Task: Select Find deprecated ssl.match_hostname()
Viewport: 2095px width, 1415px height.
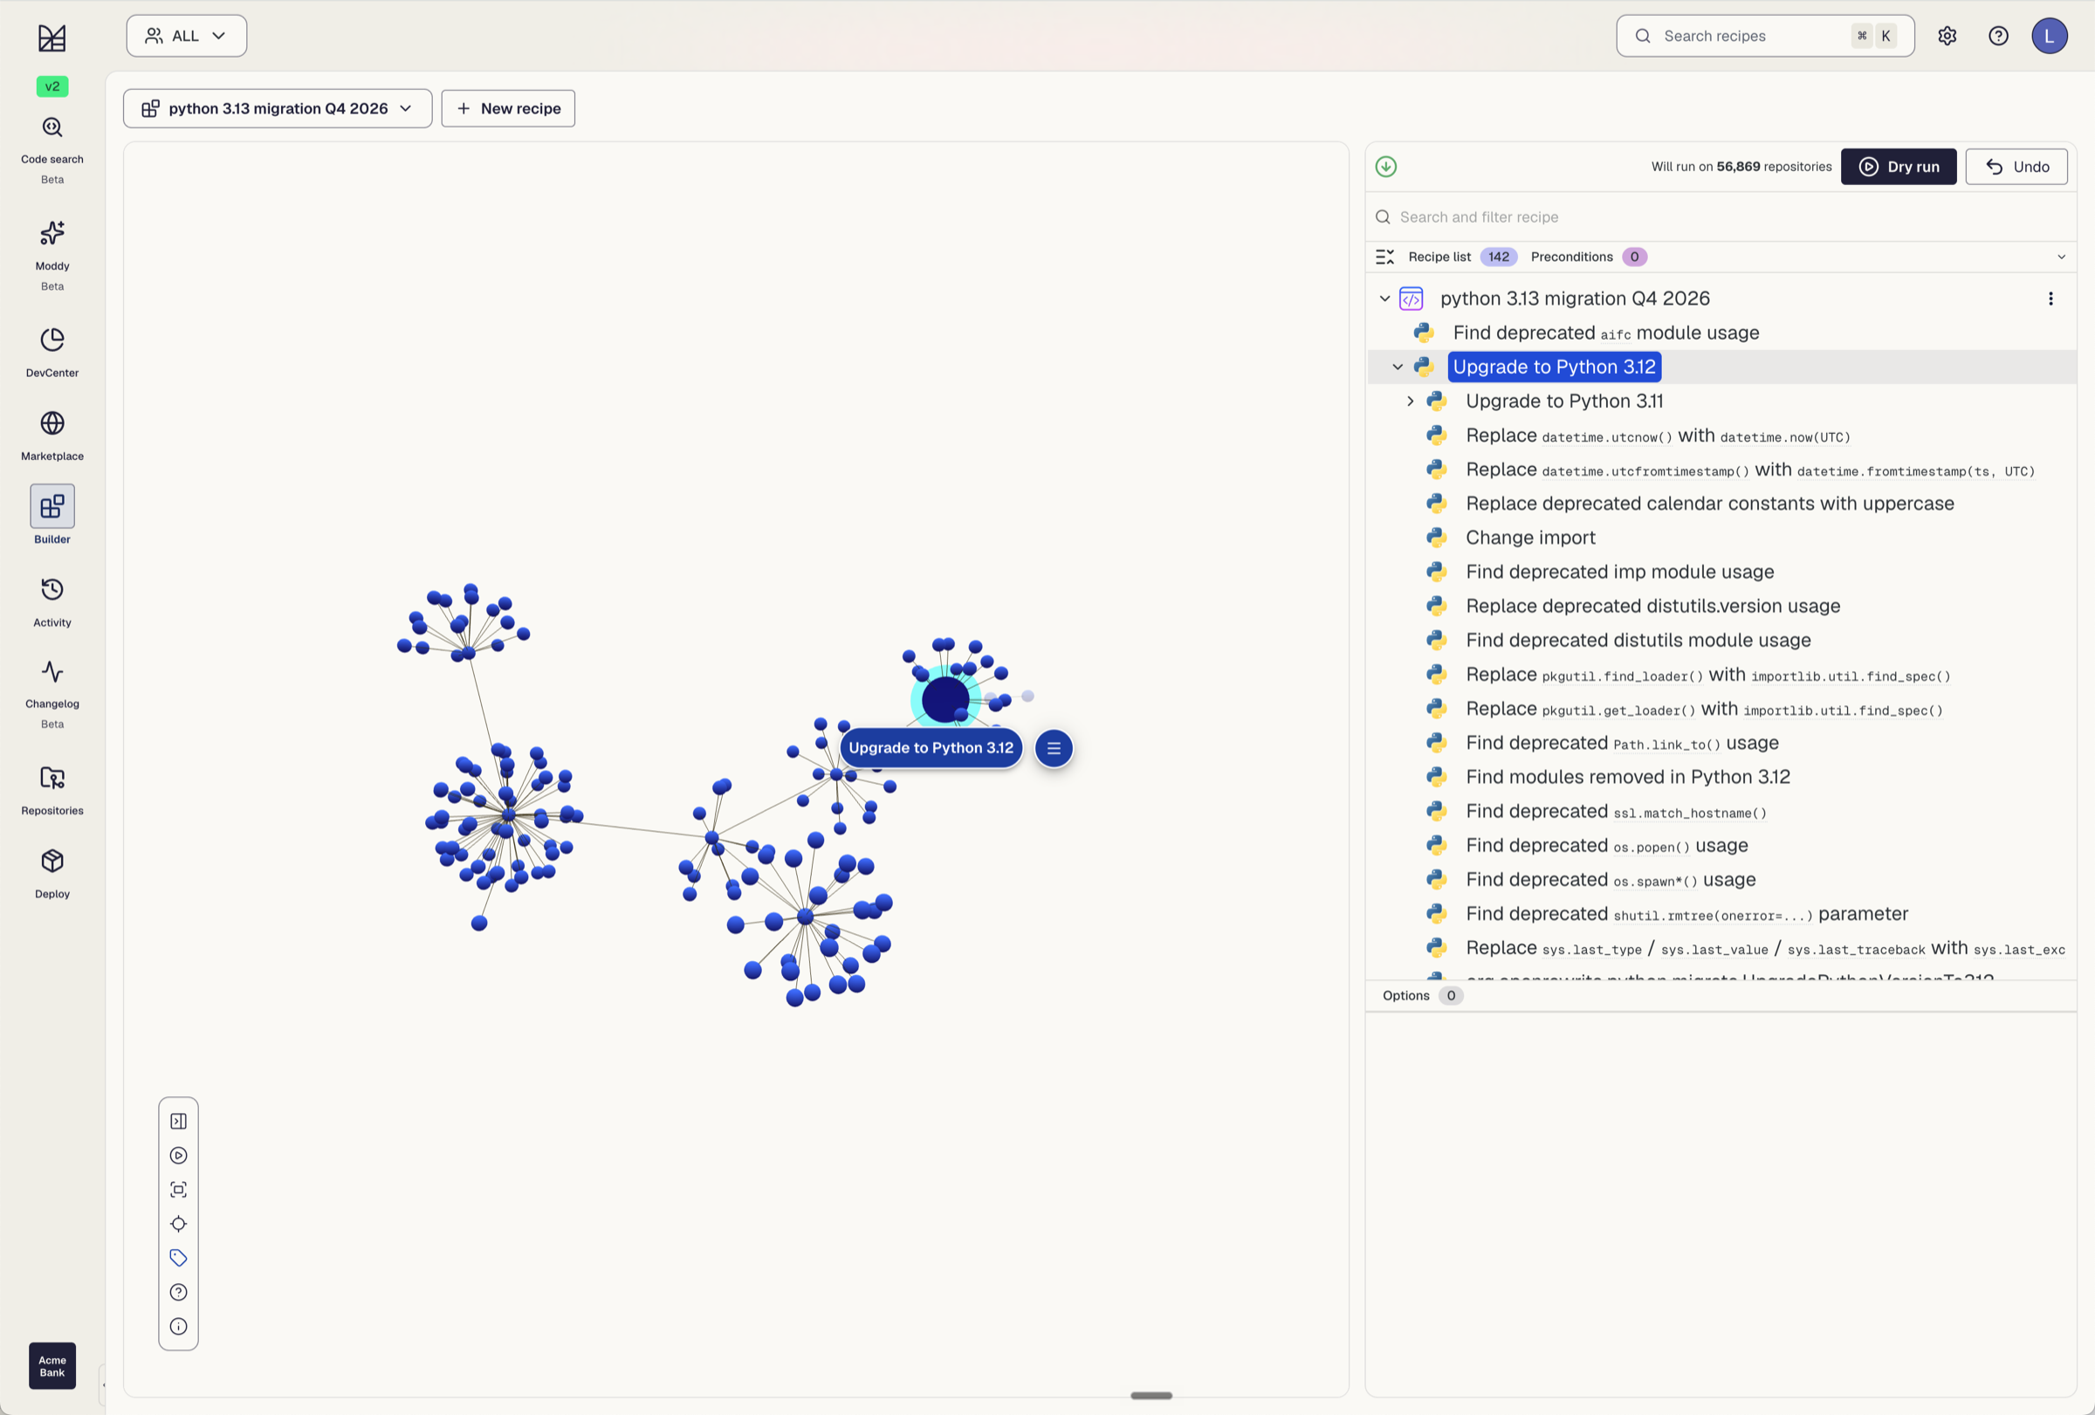Action: point(1616,811)
